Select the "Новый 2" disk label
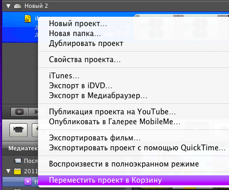This screenshot has height=190, width=229. click(36, 6)
